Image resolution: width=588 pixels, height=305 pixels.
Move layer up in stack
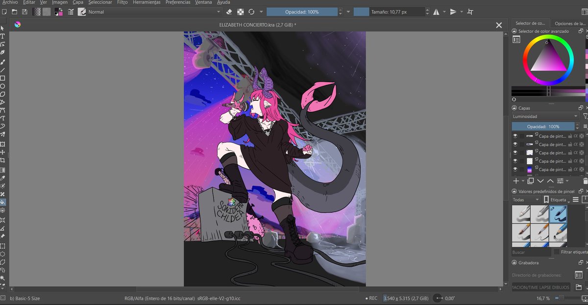[x=550, y=181]
